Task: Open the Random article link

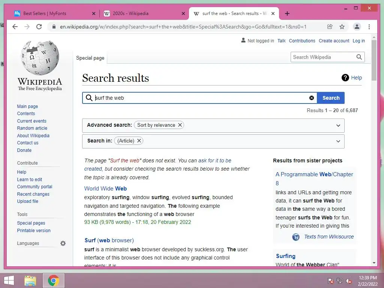Action: click(x=32, y=128)
